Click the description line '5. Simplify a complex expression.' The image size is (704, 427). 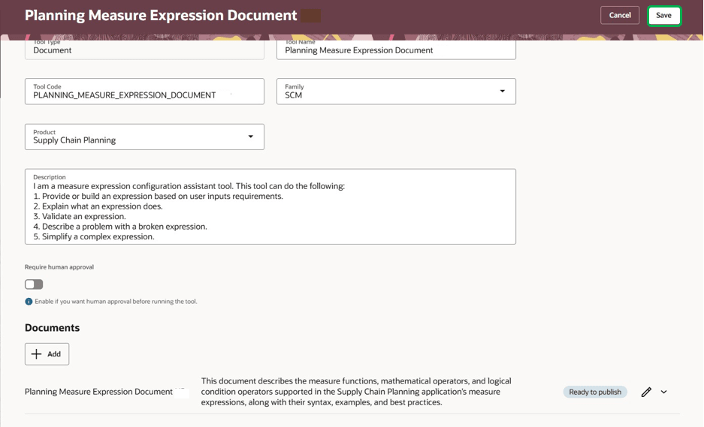click(x=94, y=237)
